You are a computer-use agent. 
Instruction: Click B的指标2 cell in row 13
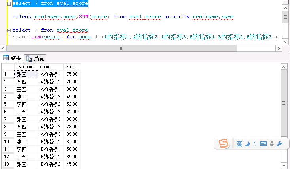tap(51, 164)
